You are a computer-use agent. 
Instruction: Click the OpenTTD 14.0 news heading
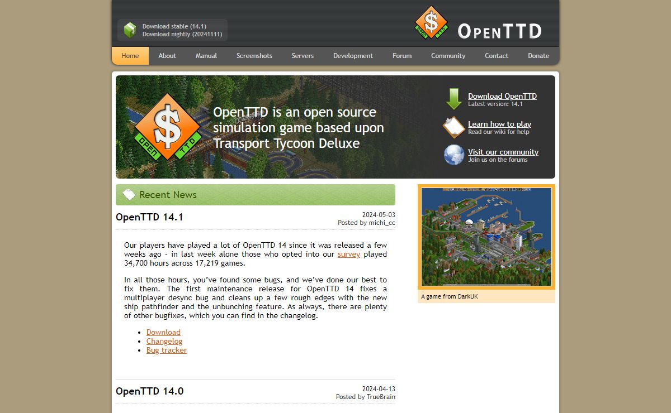[149, 391]
